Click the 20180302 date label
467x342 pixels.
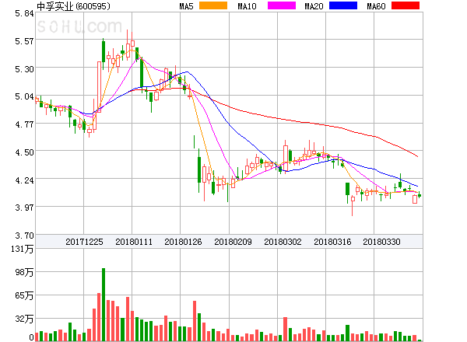[x=283, y=242]
